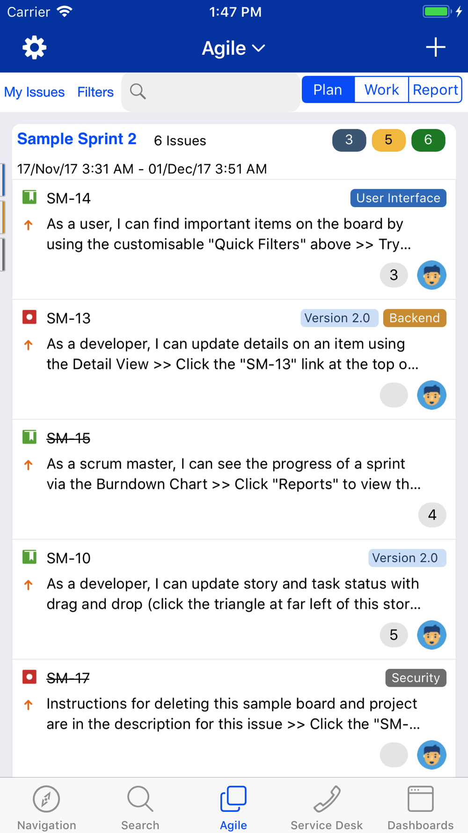Focus the issue search field
468x833 pixels.
pyautogui.click(x=211, y=91)
